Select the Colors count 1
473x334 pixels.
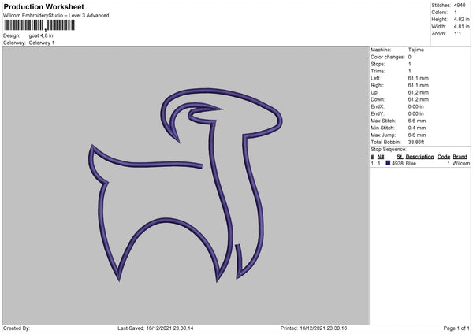tap(456, 13)
